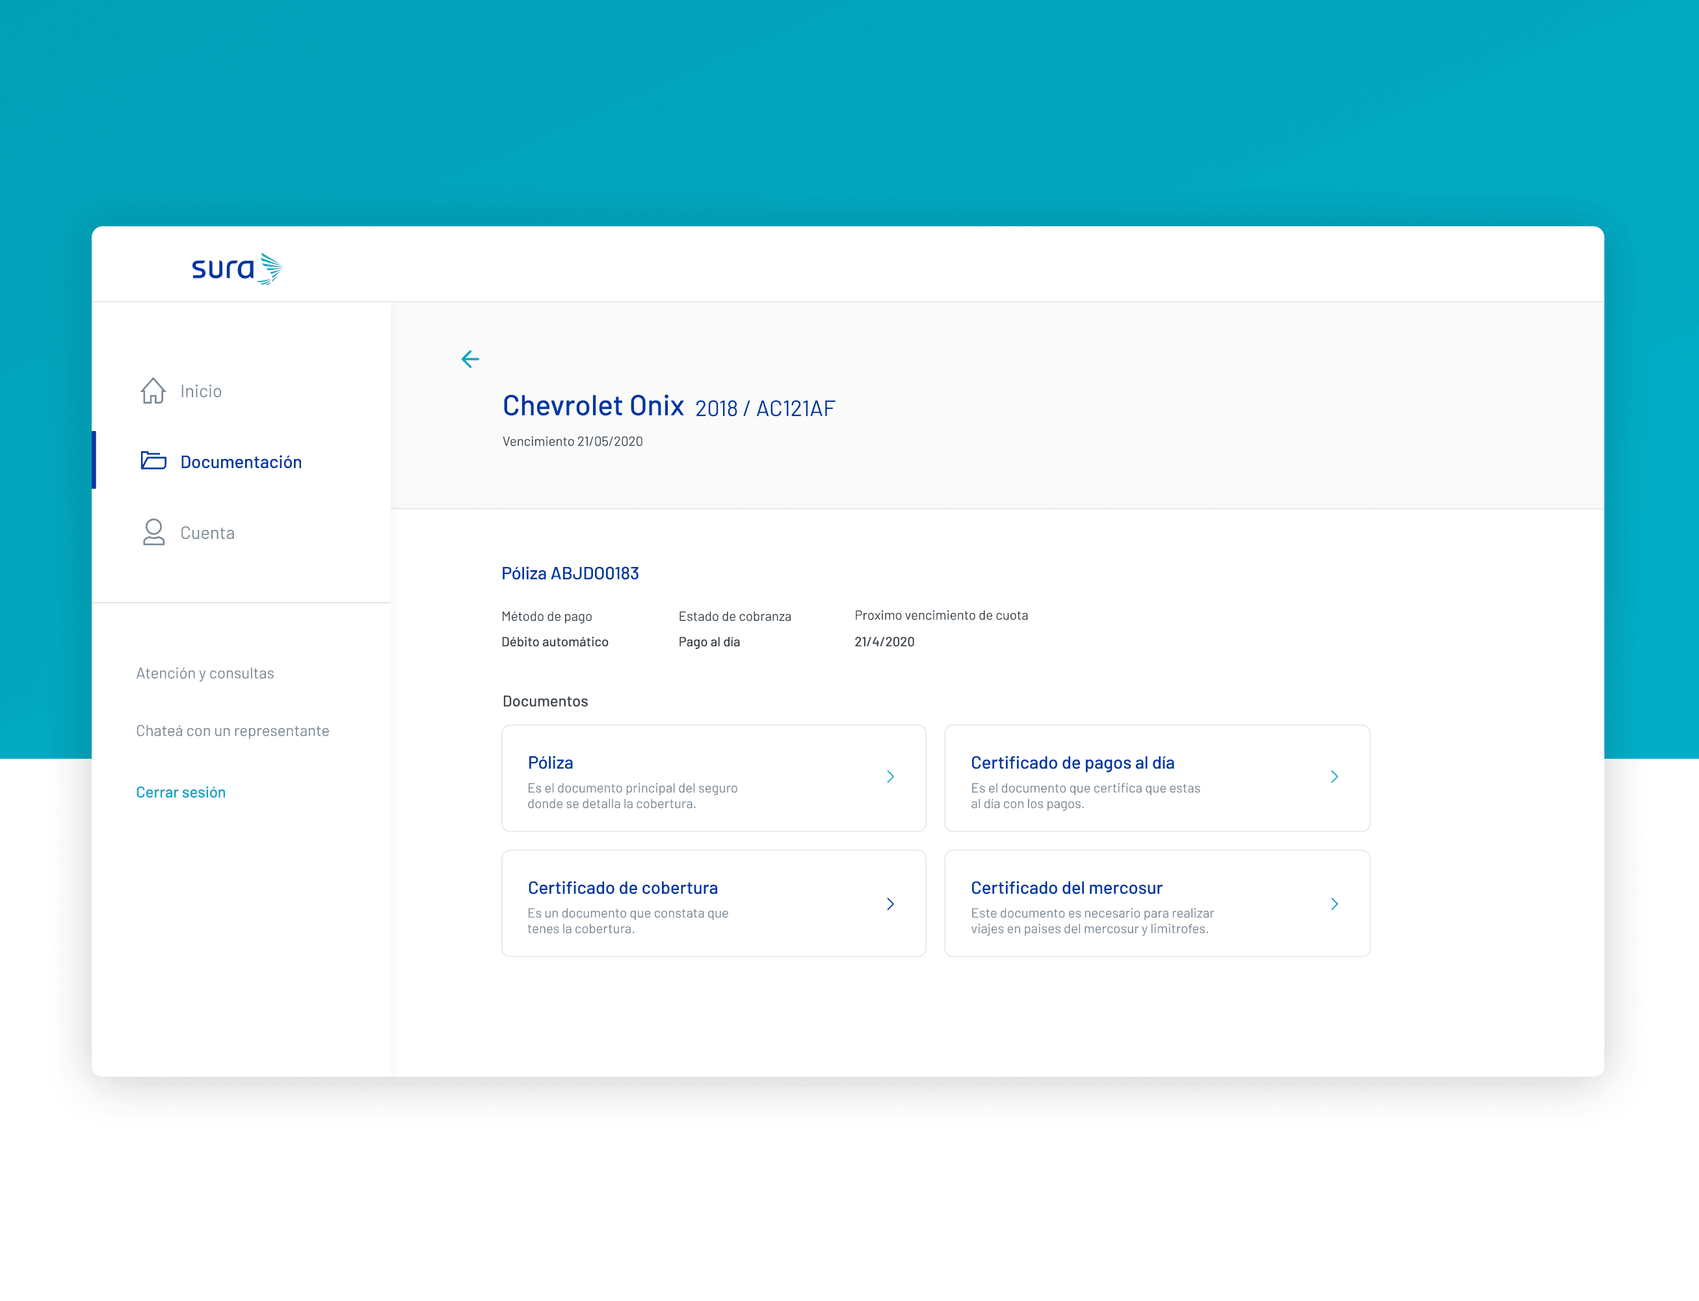Viewport: 1699px width, 1301px height.
Task: Click the Chevrolet Onix title
Action: tap(593, 406)
